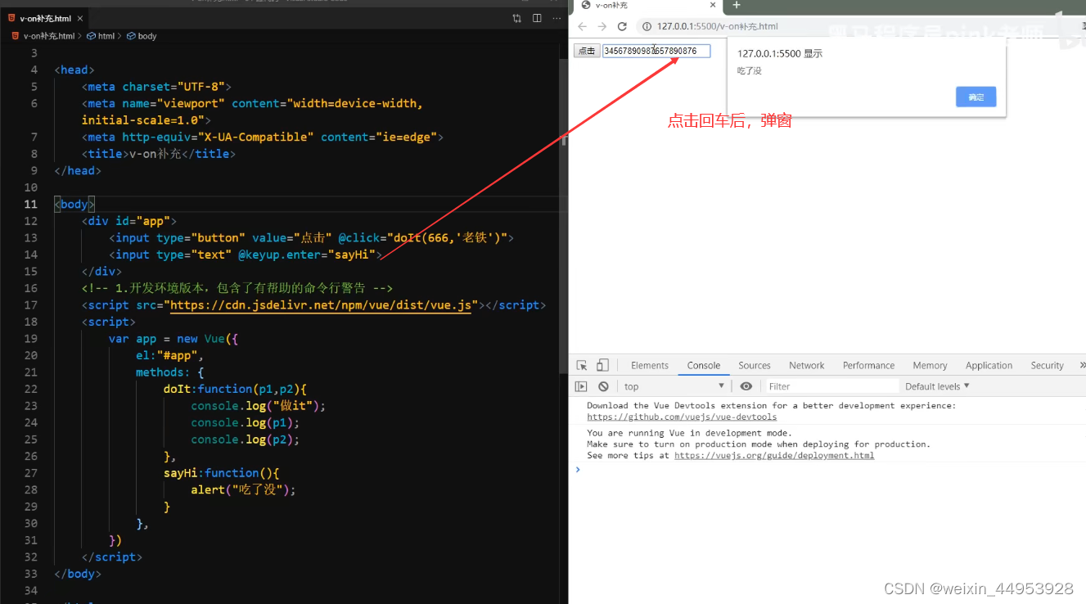Click the text input with numbers
The image size is (1086, 604).
point(656,51)
